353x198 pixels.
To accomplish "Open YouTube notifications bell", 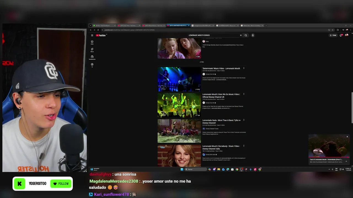I will pyautogui.click(x=341, y=35).
